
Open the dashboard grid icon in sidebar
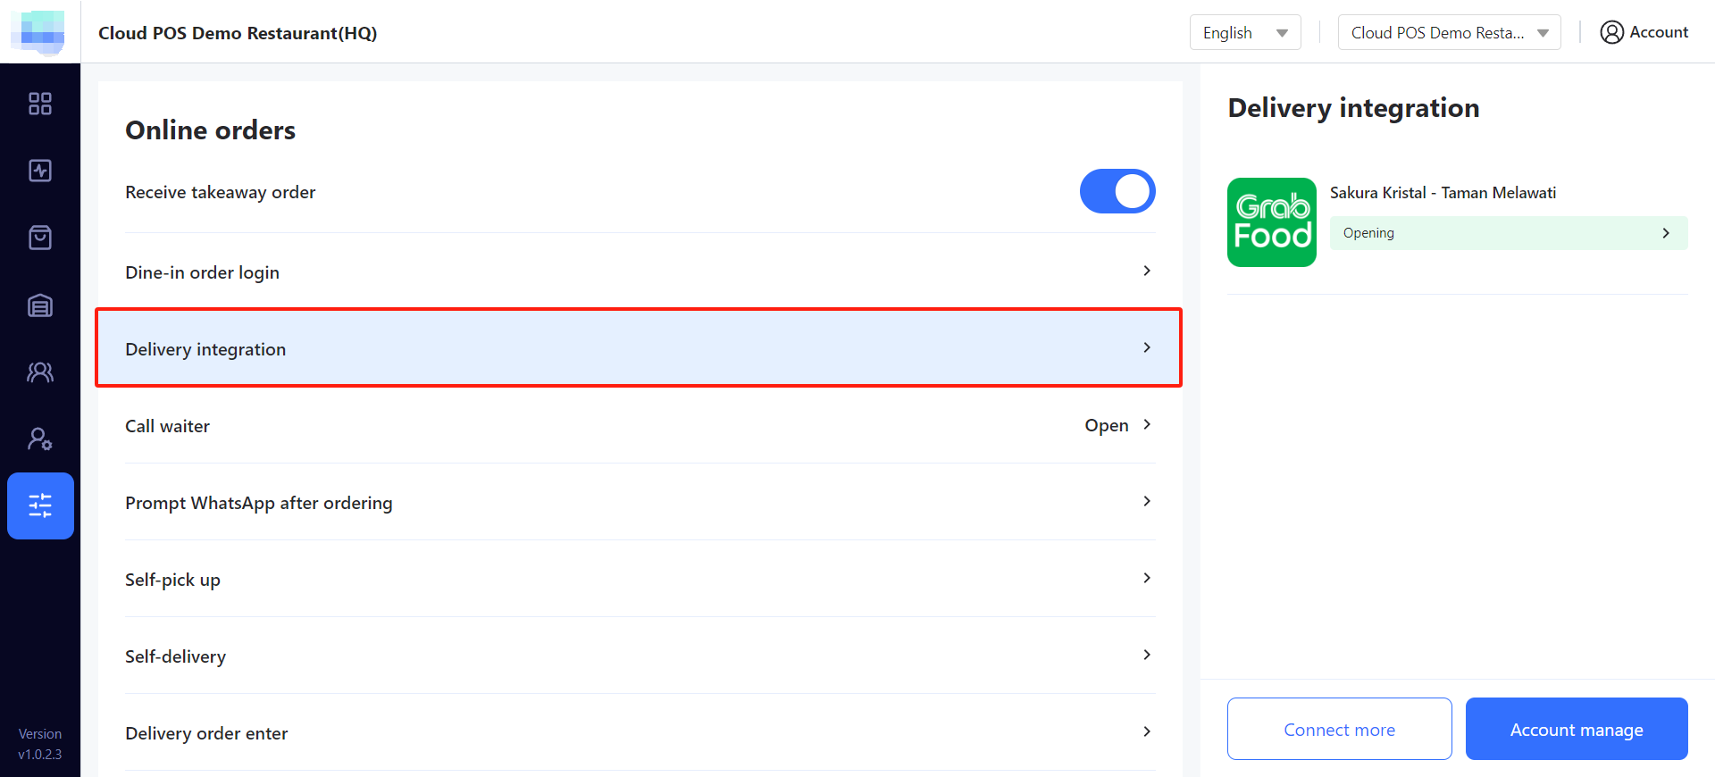click(40, 104)
